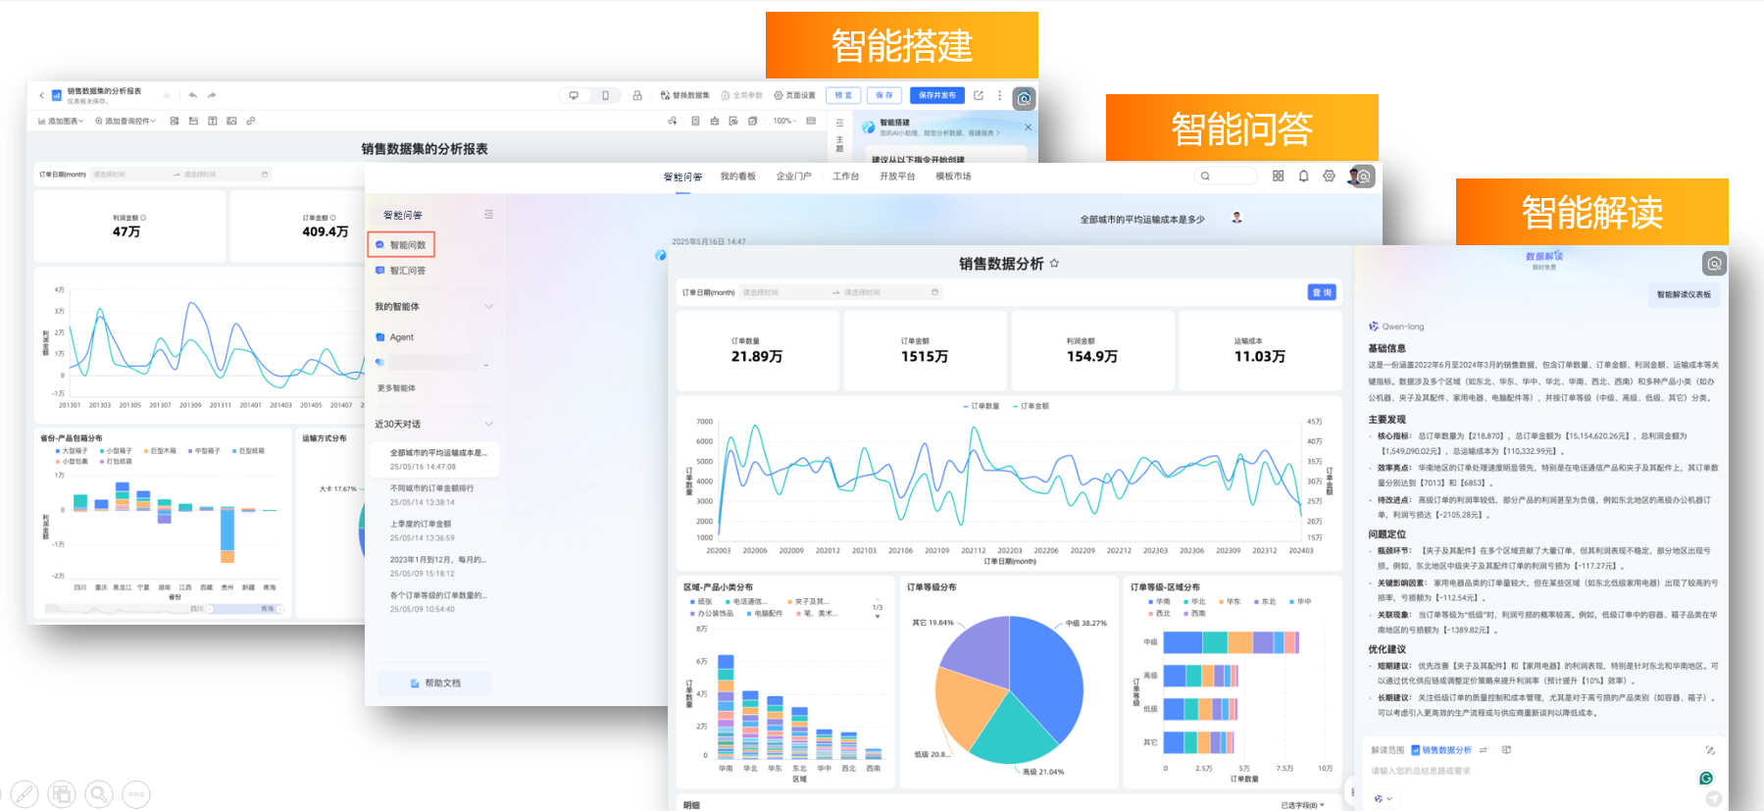Click the notification bell icon
1764x811 pixels.
(1303, 177)
